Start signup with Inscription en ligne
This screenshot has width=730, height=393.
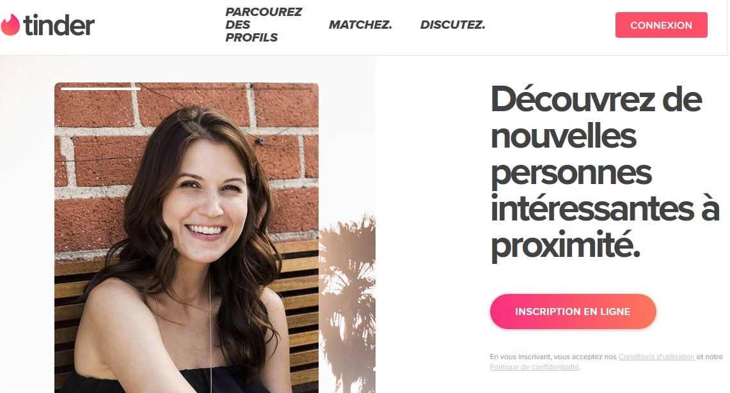pyautogui.click(x=573, y=312)
